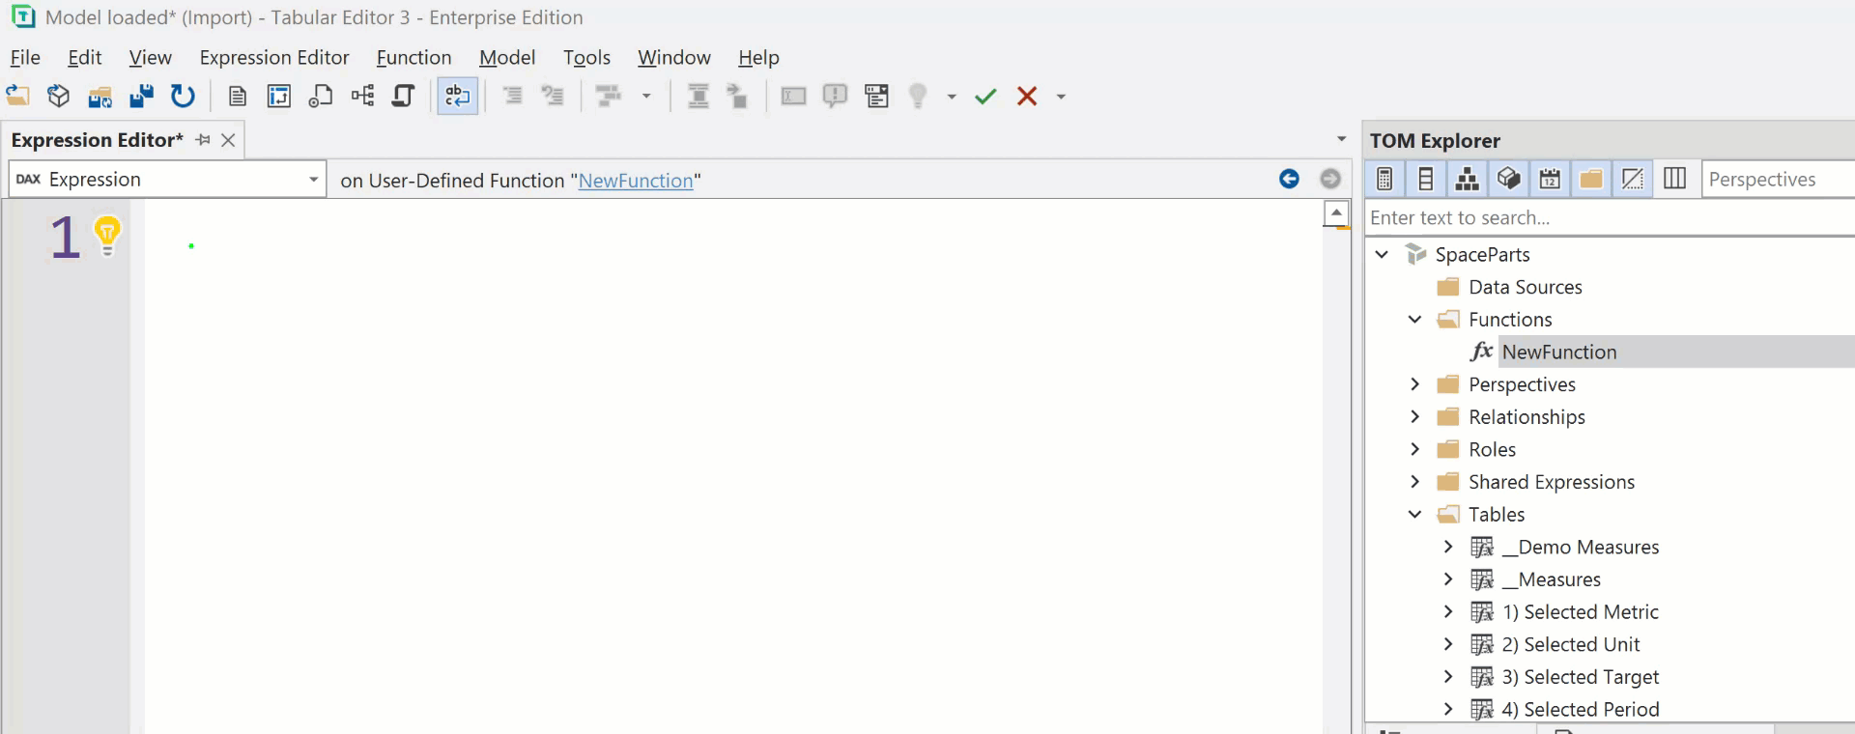This screenshot has width=1855, height=734.
Task: Click the lightbulb hint on line 1
Action: point(107,235)
